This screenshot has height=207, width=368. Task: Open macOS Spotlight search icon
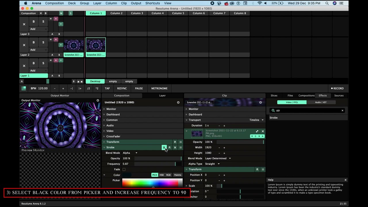click(327, 3)
